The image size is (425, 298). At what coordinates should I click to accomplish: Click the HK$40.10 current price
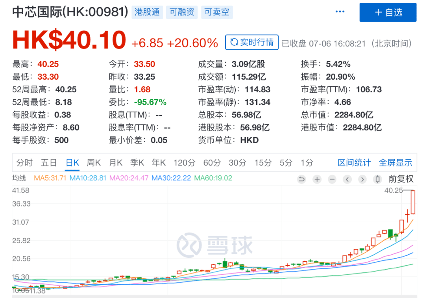coord(69,40)
